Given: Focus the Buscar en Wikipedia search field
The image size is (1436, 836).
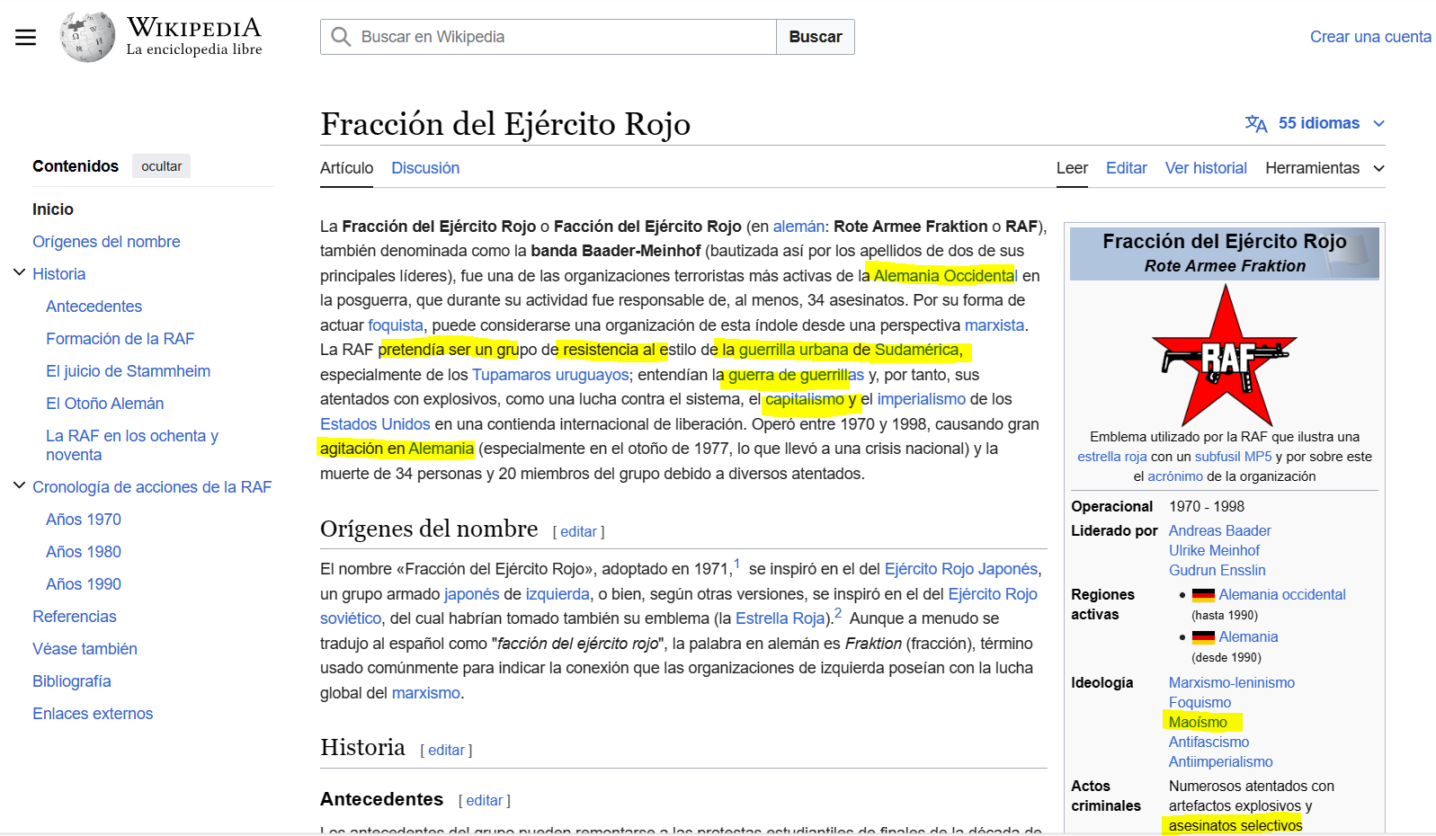Looking at the screenshot, I should (x=549, y=37).
